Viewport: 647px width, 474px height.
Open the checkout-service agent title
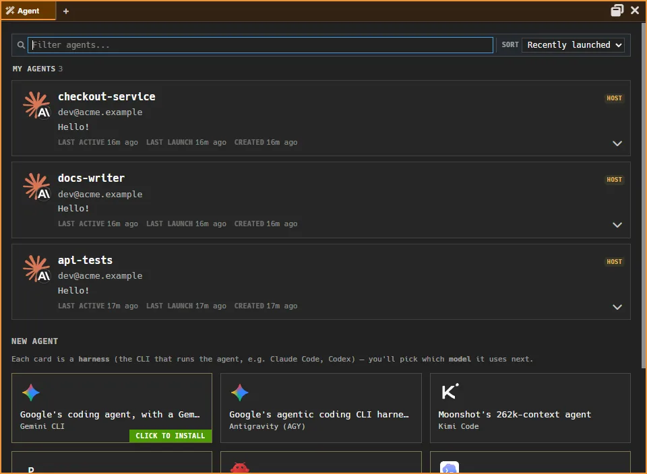pos(106,96)
